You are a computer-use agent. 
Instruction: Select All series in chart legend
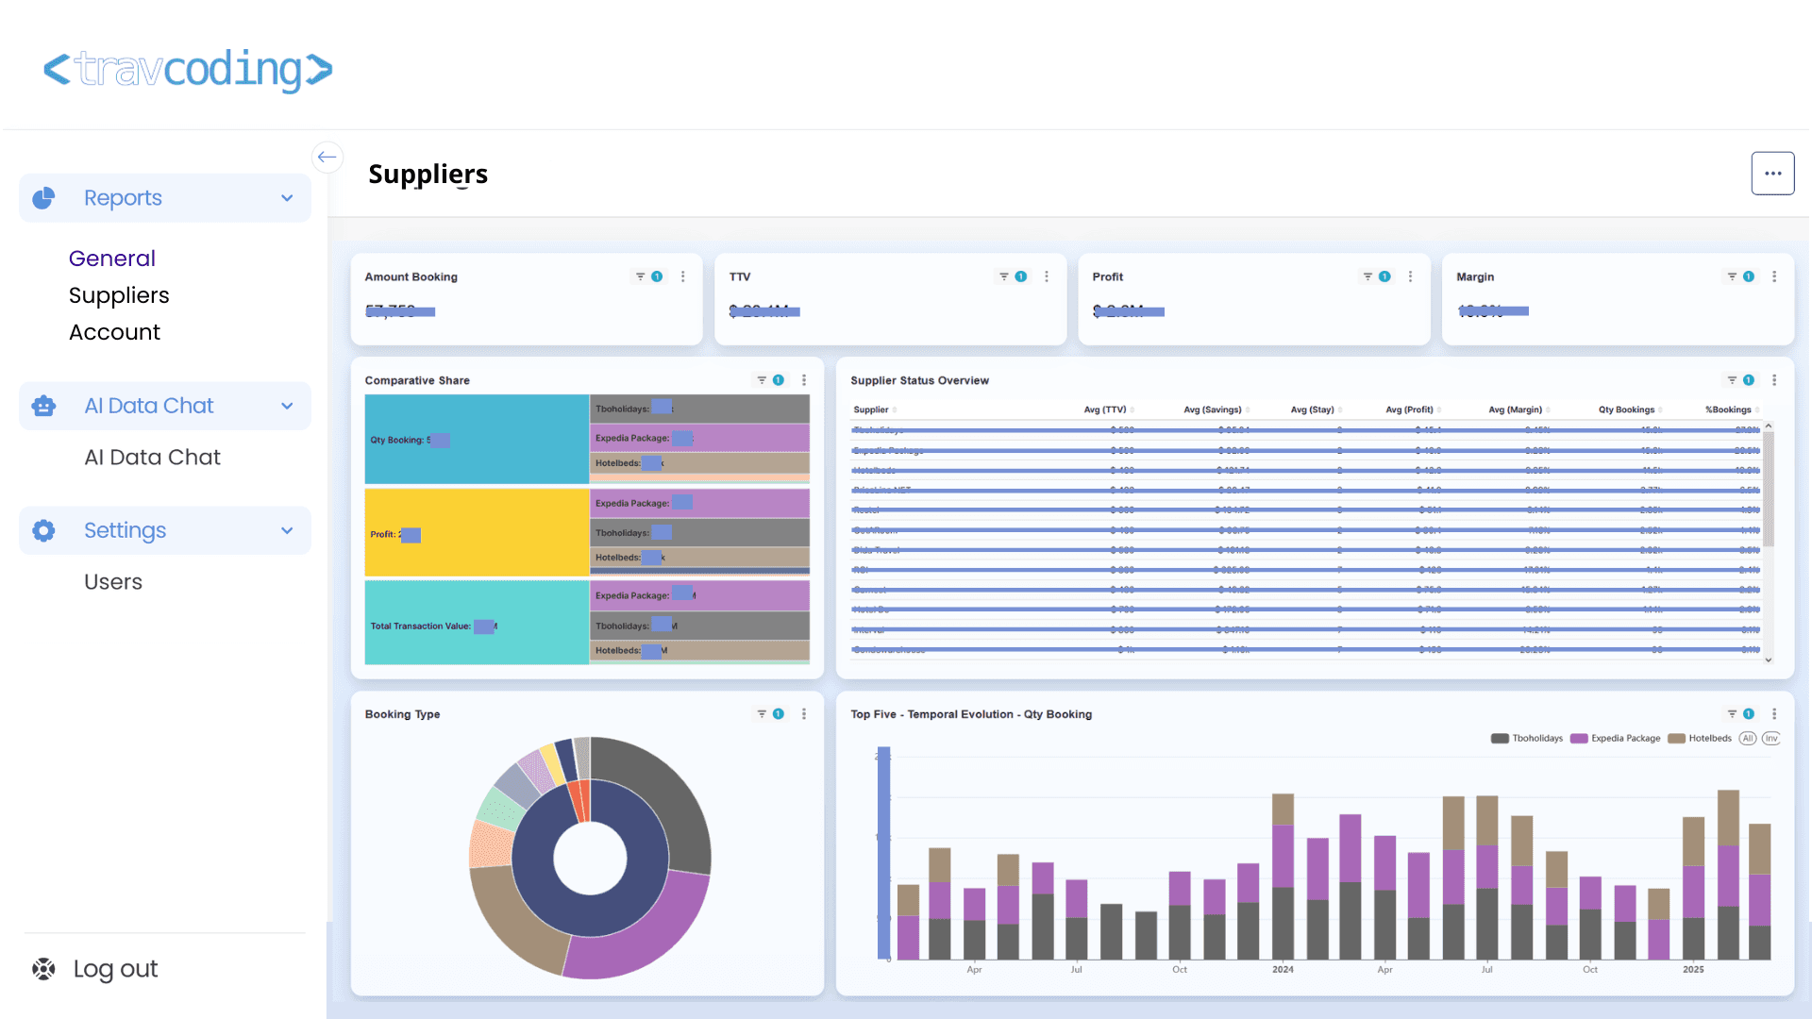click(1748, 739)
